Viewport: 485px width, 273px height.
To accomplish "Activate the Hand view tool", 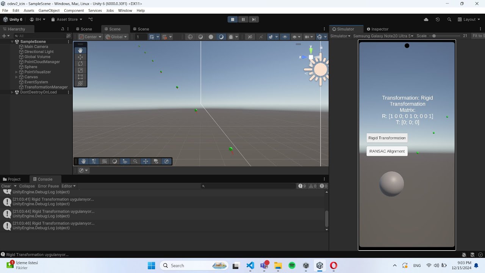I will click(x=80, y=50).
